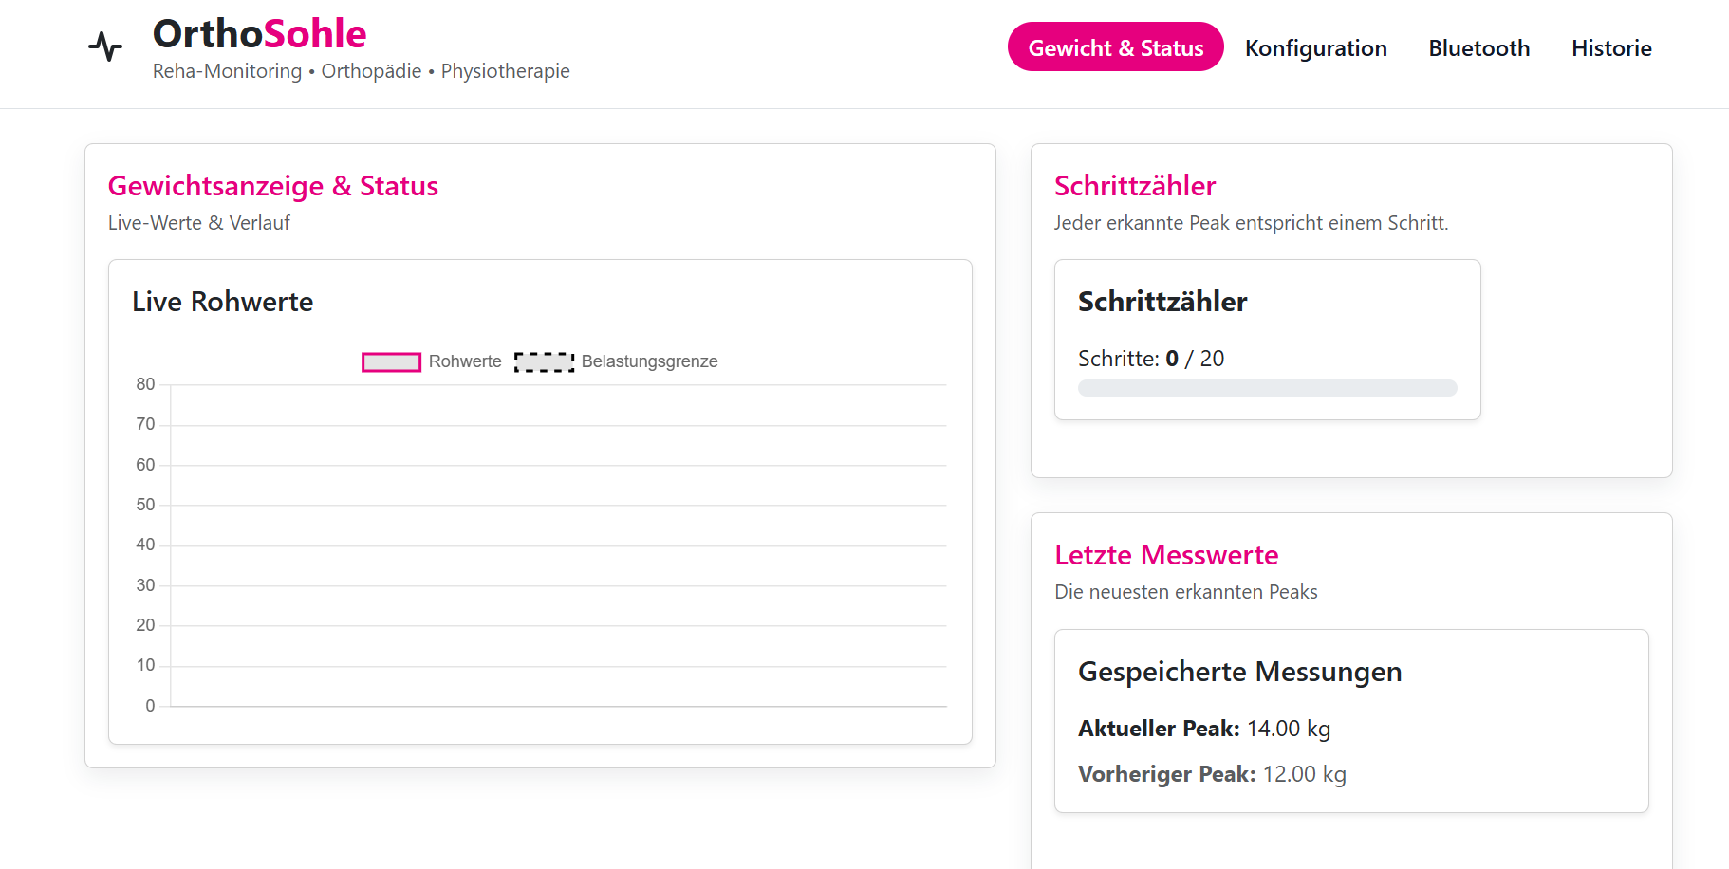The width and height of the screenshot is (1729, 869).
Task: Open the Gewicht & Status tab
Action: (x=1115, y=47)
